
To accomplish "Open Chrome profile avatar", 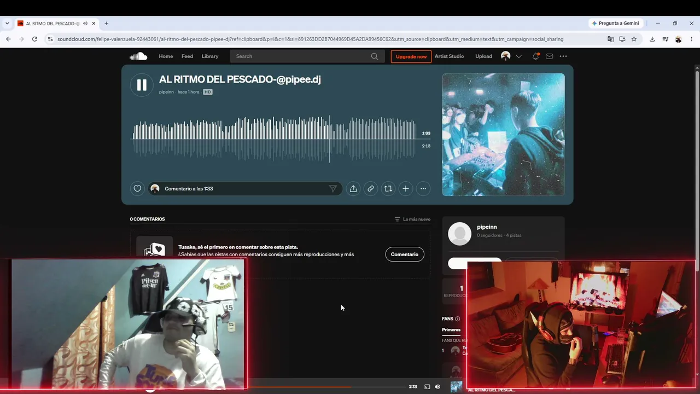I will [678, 39].
